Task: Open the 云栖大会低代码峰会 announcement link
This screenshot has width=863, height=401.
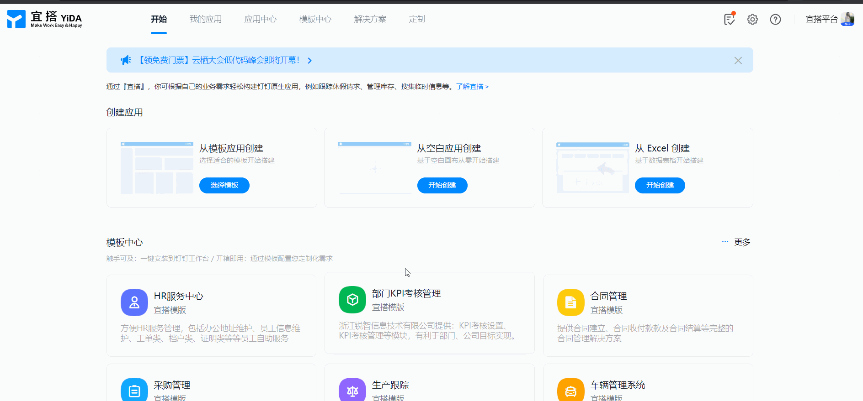Action: tap(218, 60)
